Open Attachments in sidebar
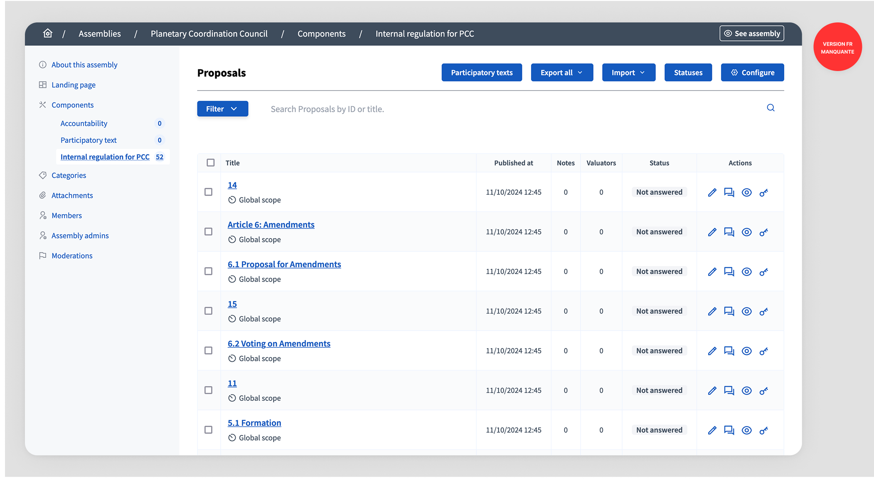Viewport: 874px width, 483px height. pyautogui.click(x=72, y=195)
